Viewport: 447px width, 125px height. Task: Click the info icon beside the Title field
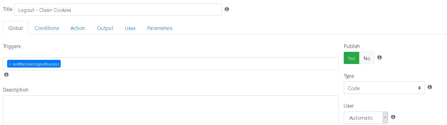point(227,9)
